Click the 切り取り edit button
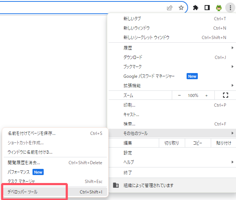This screenshot has height=200, width=236. 172,143
